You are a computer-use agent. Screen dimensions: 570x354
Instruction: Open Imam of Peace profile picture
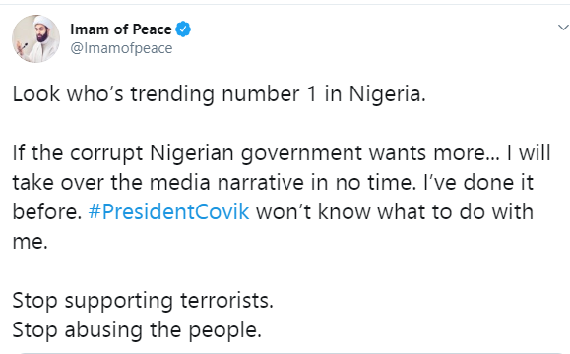35,38
